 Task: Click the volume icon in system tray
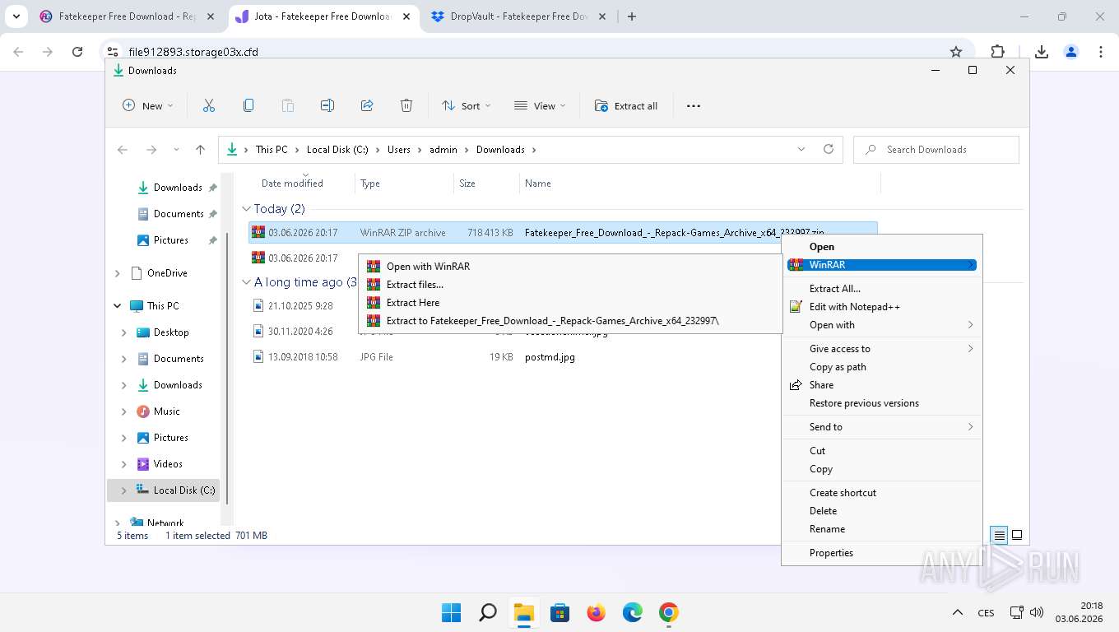(x=1037, y=613)
